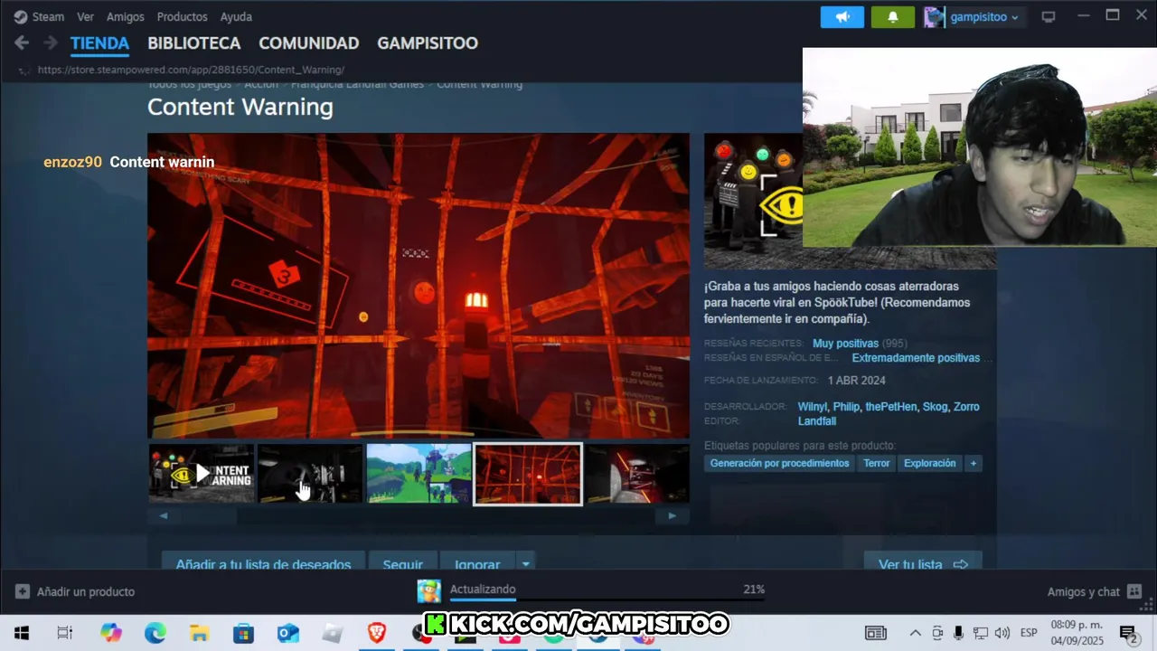The image size is (1157, 651).
Task: Open the Windows Start menu
Action: point(22,633)
